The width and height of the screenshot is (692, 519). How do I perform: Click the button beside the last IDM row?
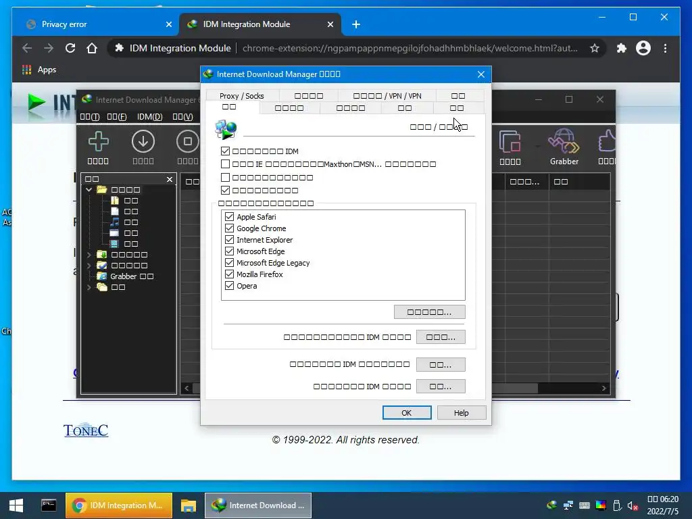tap(441, 386)
